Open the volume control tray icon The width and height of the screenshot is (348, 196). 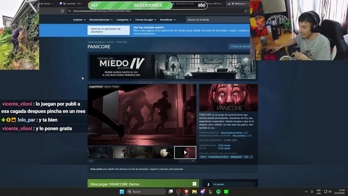click(330, 192)
